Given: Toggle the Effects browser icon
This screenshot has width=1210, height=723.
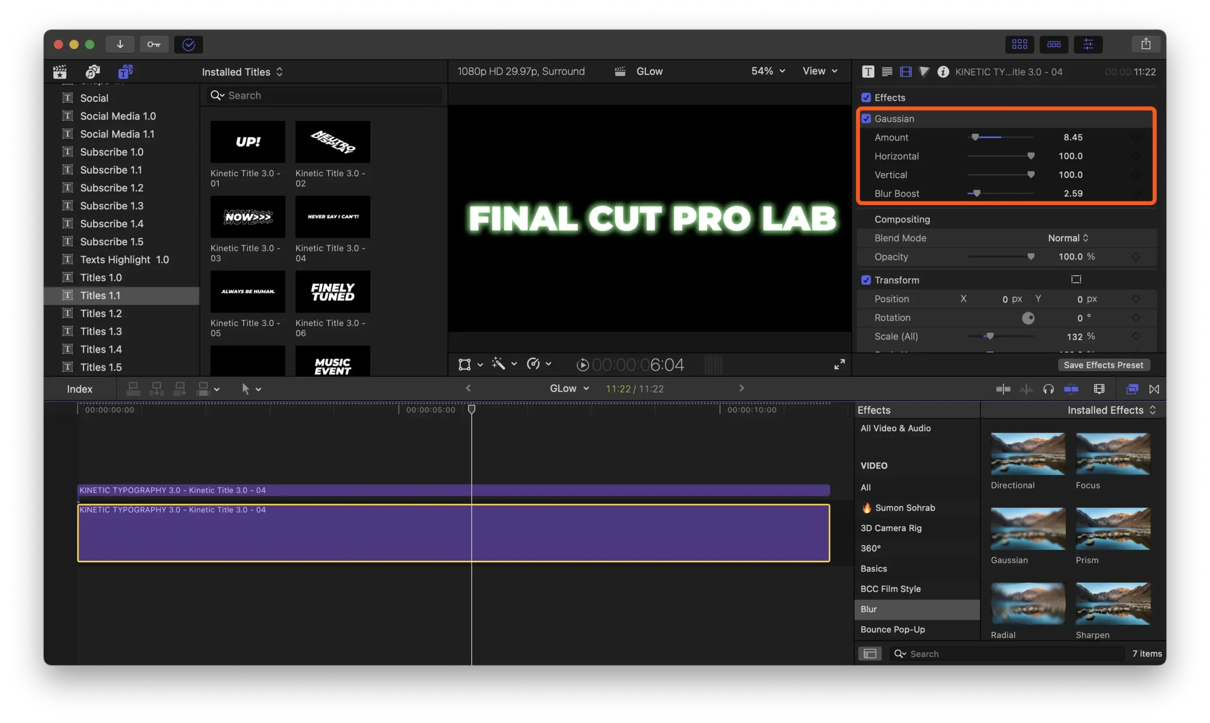Looking at the screenshot, I should tap(1132, 389).
